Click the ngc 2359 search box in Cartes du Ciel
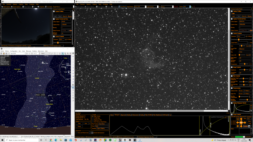This screenshot has width=253, height=142. click(18, 53)
